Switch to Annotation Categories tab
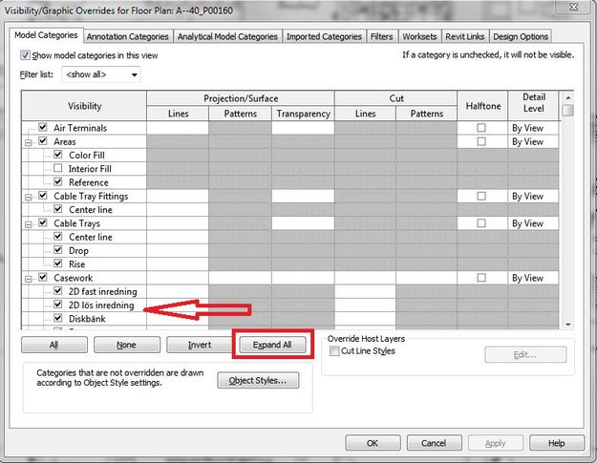 128,36
